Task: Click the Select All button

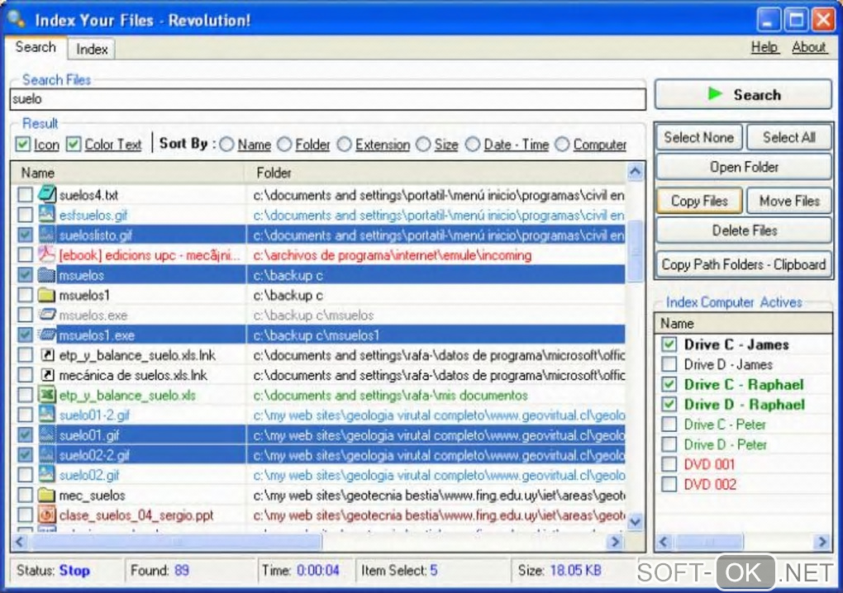Action: pyautogui.click(x=788, y=137)
